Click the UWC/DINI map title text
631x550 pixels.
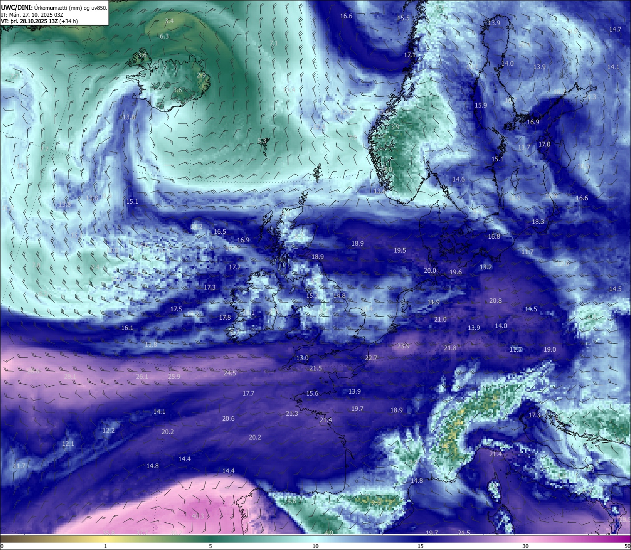click(x=54, y=7)
